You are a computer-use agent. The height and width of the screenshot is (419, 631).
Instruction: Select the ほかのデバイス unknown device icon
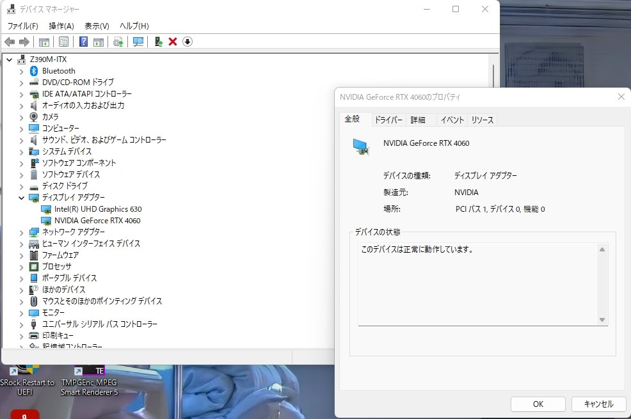point(34,290)
